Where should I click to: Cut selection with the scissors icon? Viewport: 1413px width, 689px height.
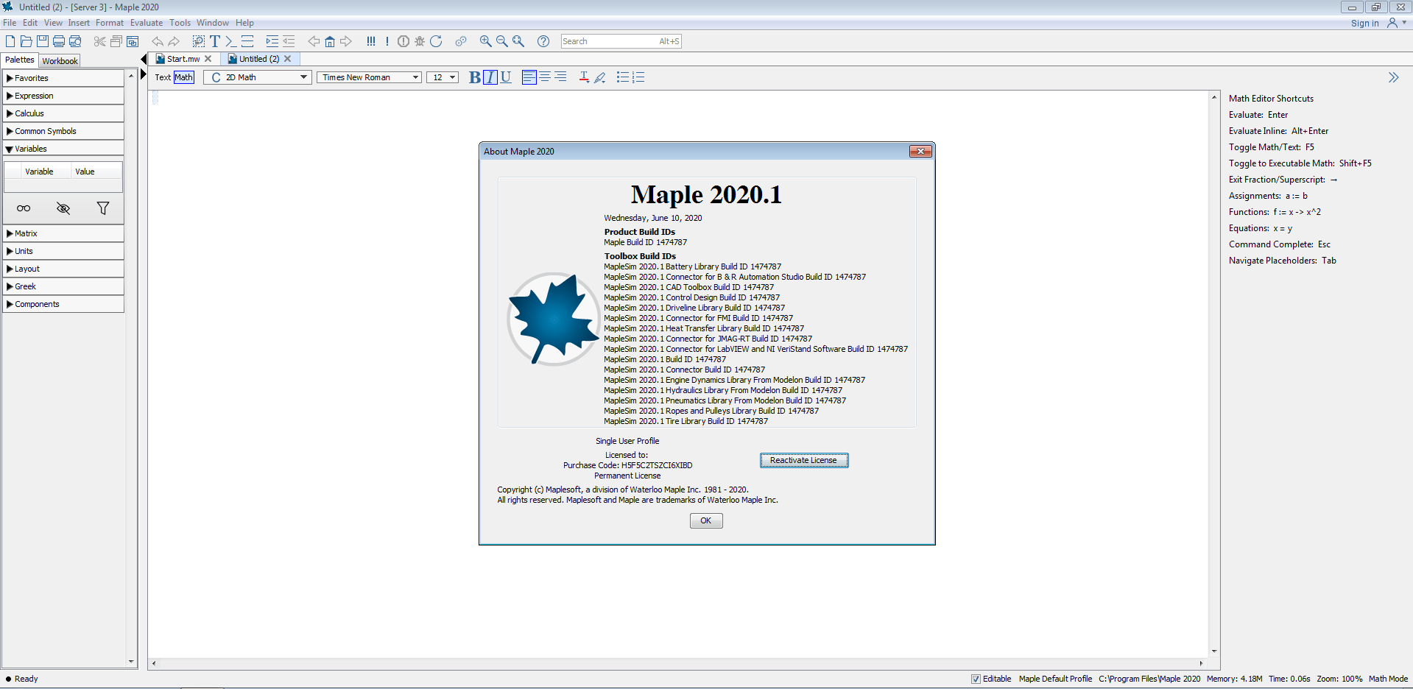[x=99, y=41]
